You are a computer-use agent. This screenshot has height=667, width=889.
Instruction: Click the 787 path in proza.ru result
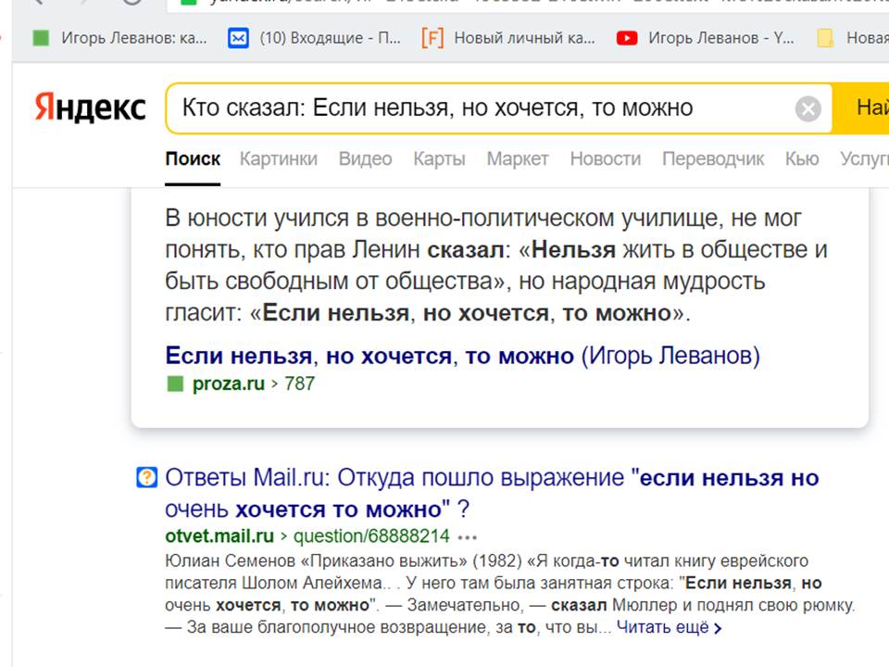point(299,384)
